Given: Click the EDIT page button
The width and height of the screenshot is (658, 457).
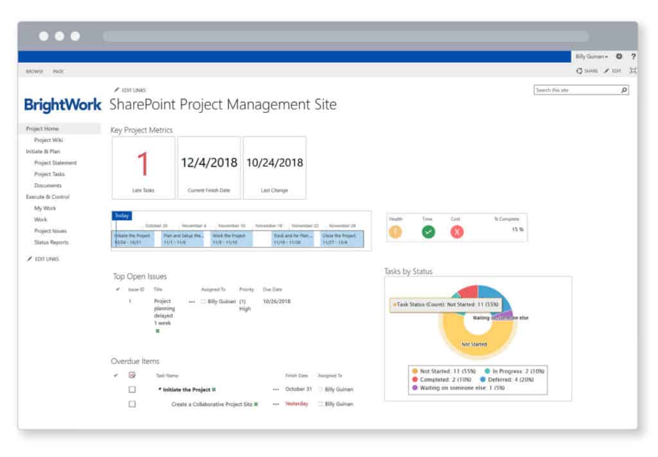Looking at the screenshot, I should [x=612, y=71].
